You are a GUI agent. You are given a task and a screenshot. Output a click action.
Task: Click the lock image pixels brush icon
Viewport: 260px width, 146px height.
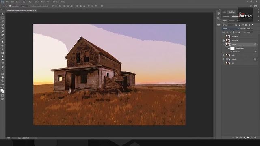click(230, 32)
